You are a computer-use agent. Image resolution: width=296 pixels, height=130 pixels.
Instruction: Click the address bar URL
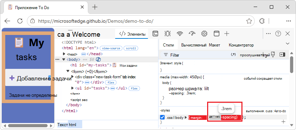(96, 21)
